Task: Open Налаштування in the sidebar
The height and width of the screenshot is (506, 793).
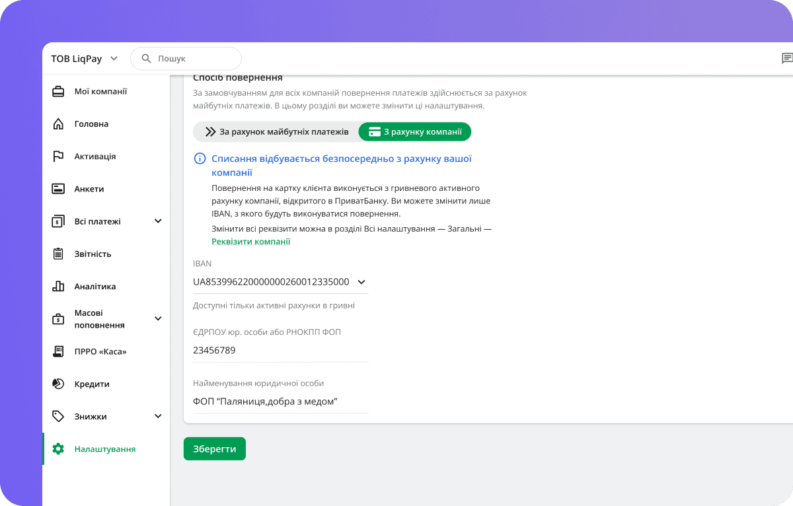Action: coord(104,449)
